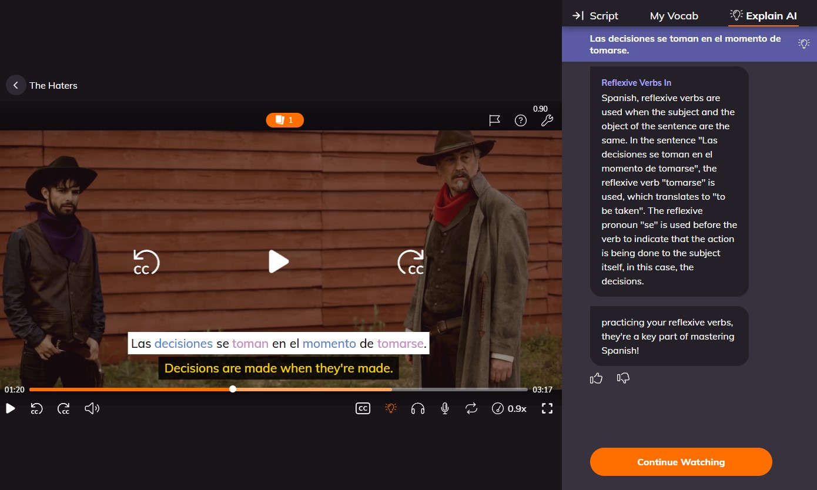Screen dimensions: 817x490
Task: Click the 'practicing your reflexive verbs' message bubble
Action: [x=669, y=336]
